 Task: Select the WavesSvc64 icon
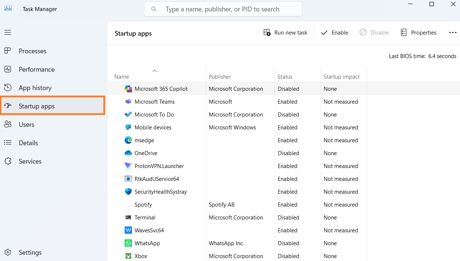128,230
